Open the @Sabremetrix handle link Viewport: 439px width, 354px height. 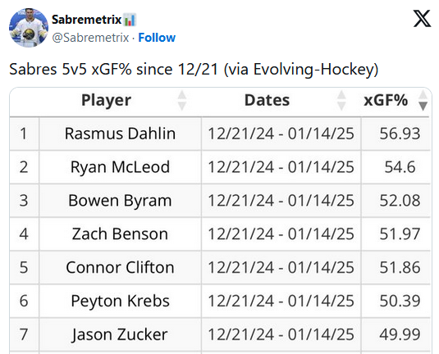(90, 38)
